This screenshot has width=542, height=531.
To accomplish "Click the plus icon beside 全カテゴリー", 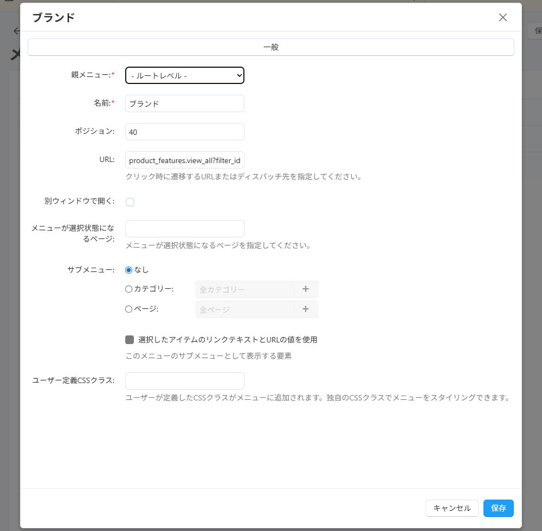I will click(x=306, y=289).
